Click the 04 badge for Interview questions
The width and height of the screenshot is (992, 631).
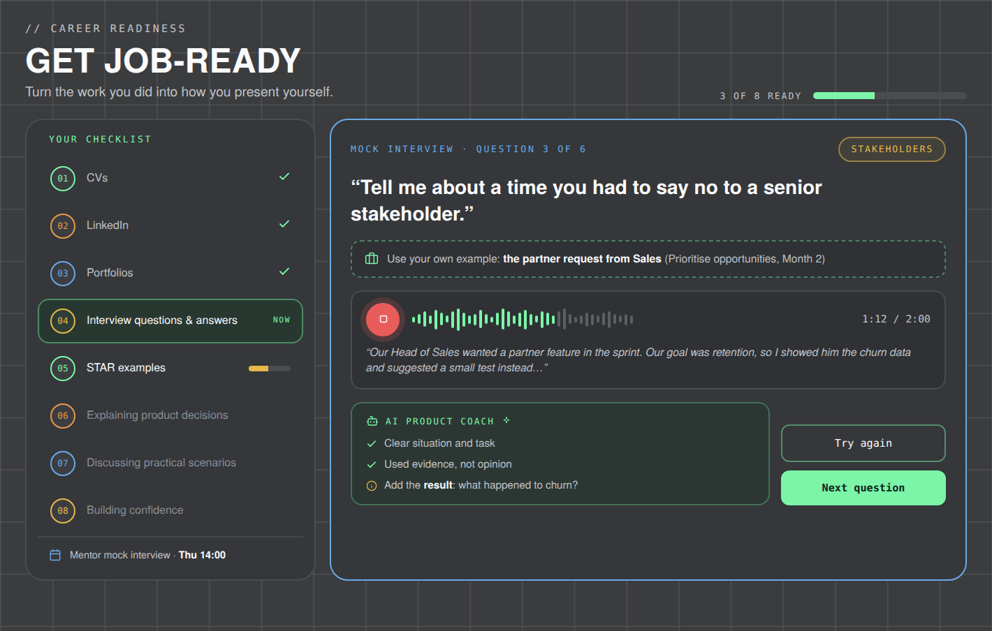63,320
